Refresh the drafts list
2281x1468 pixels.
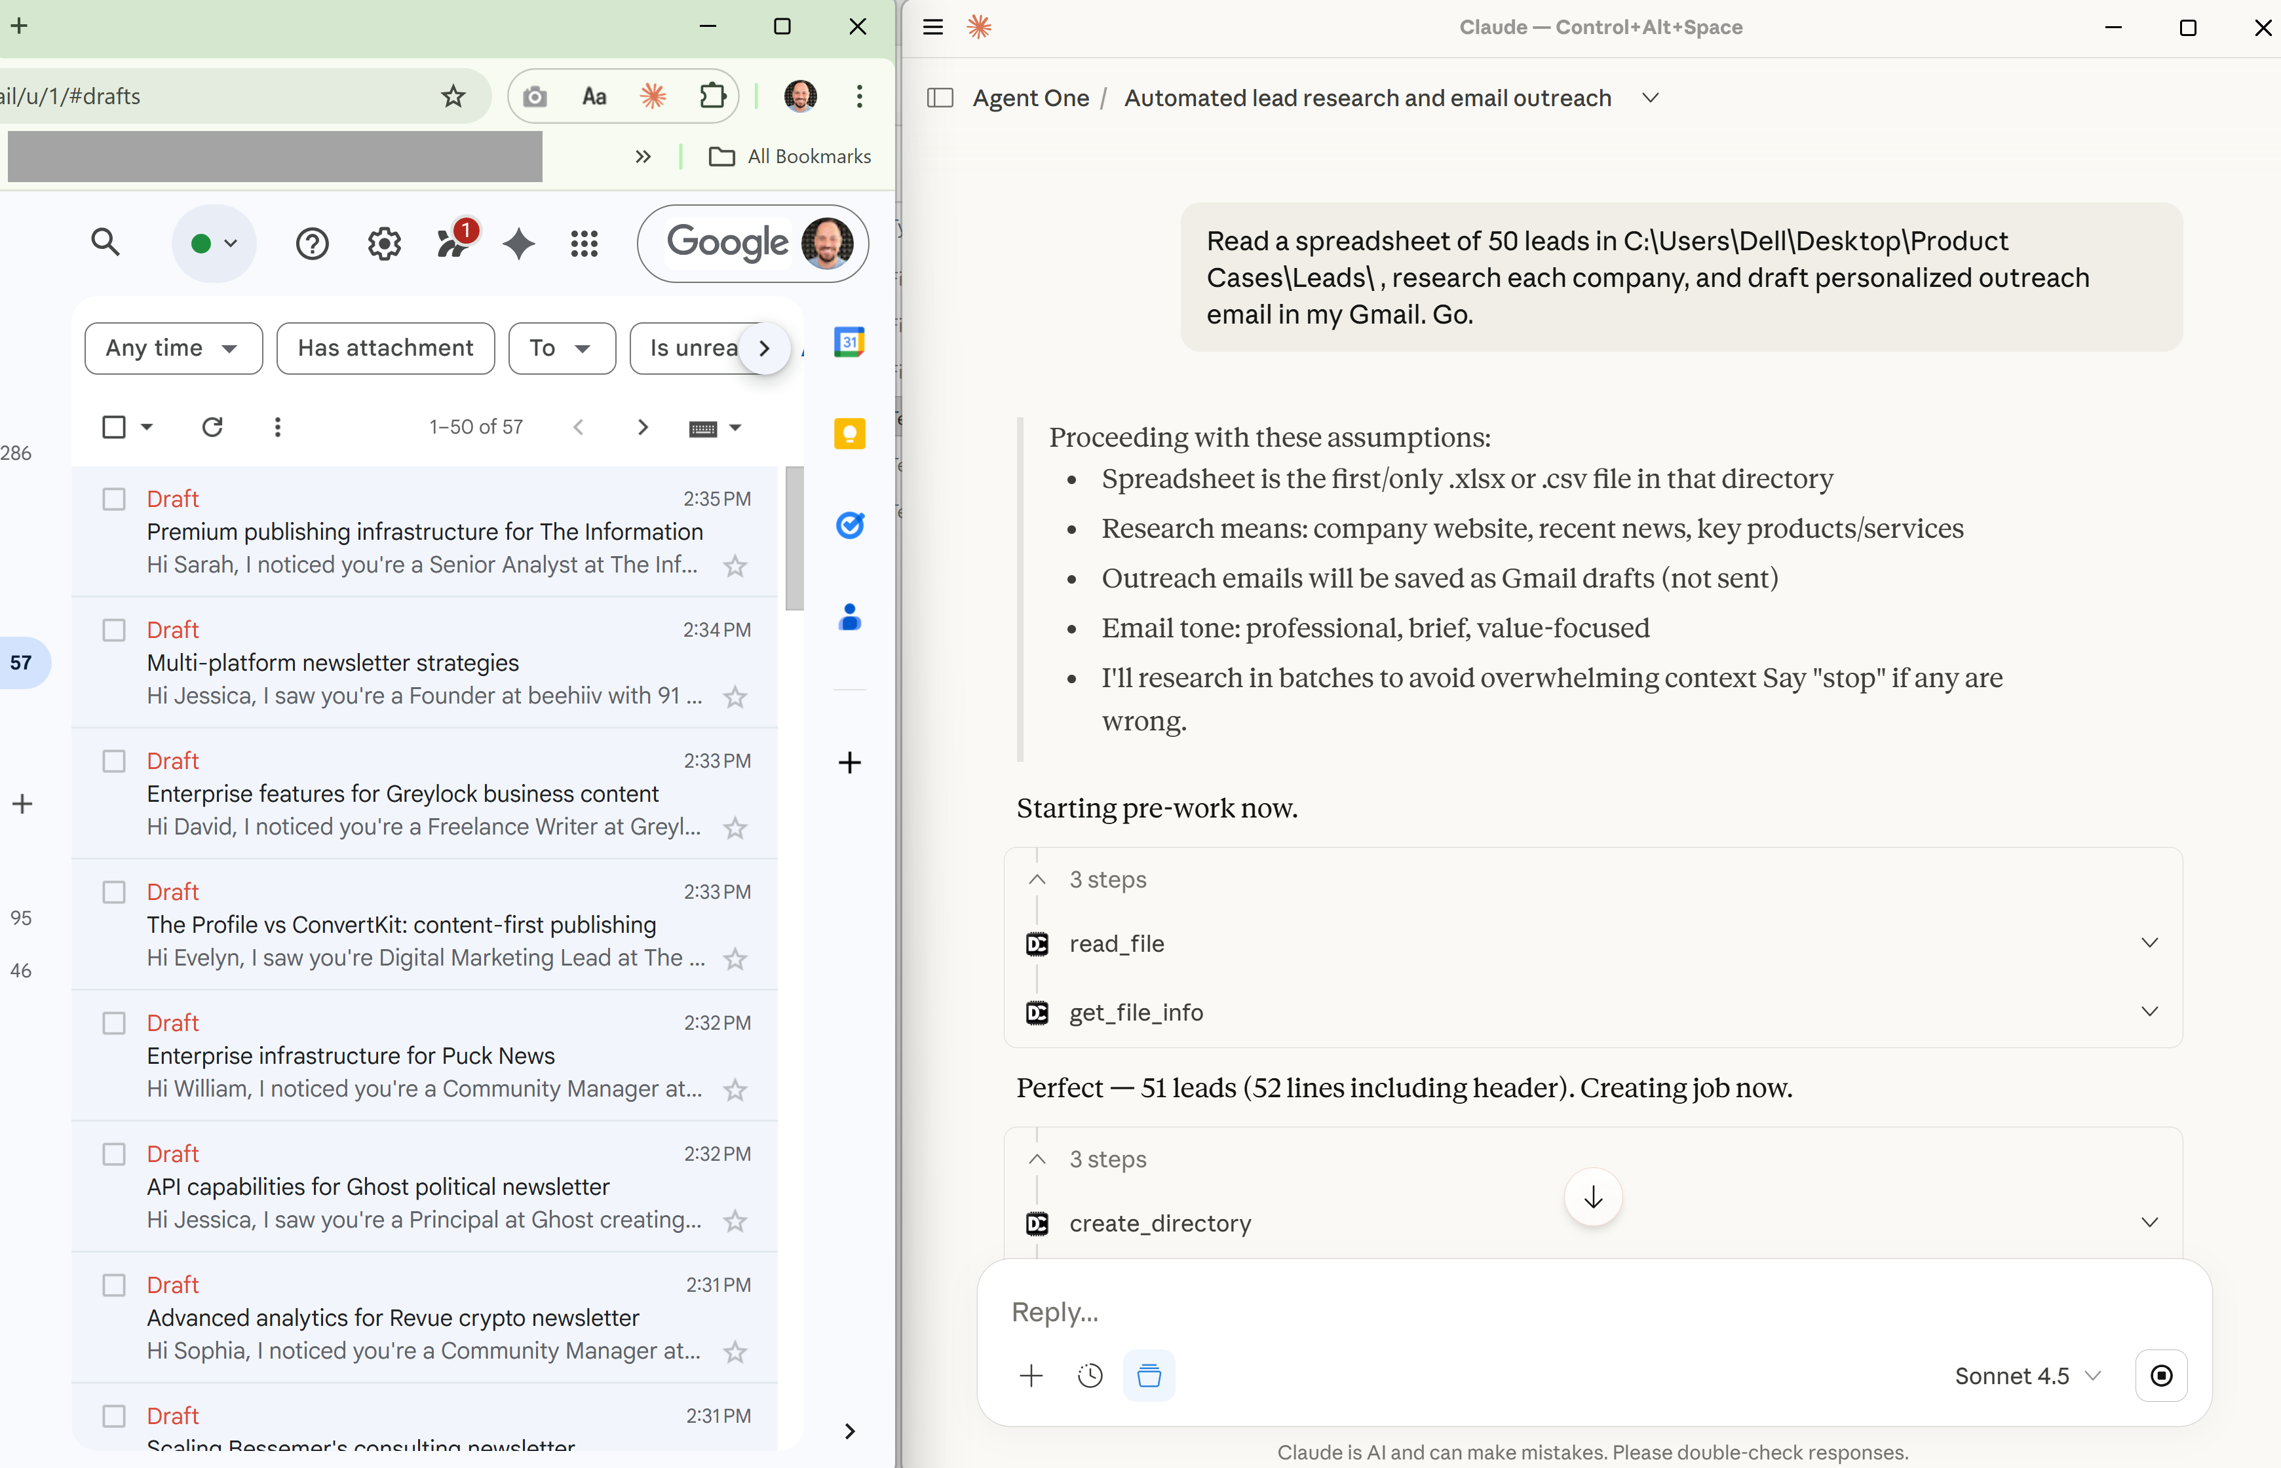(x=213, y=427)
